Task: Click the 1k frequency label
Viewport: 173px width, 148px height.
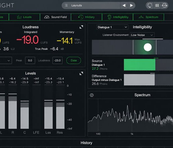Action: click(x=132, y=134)
